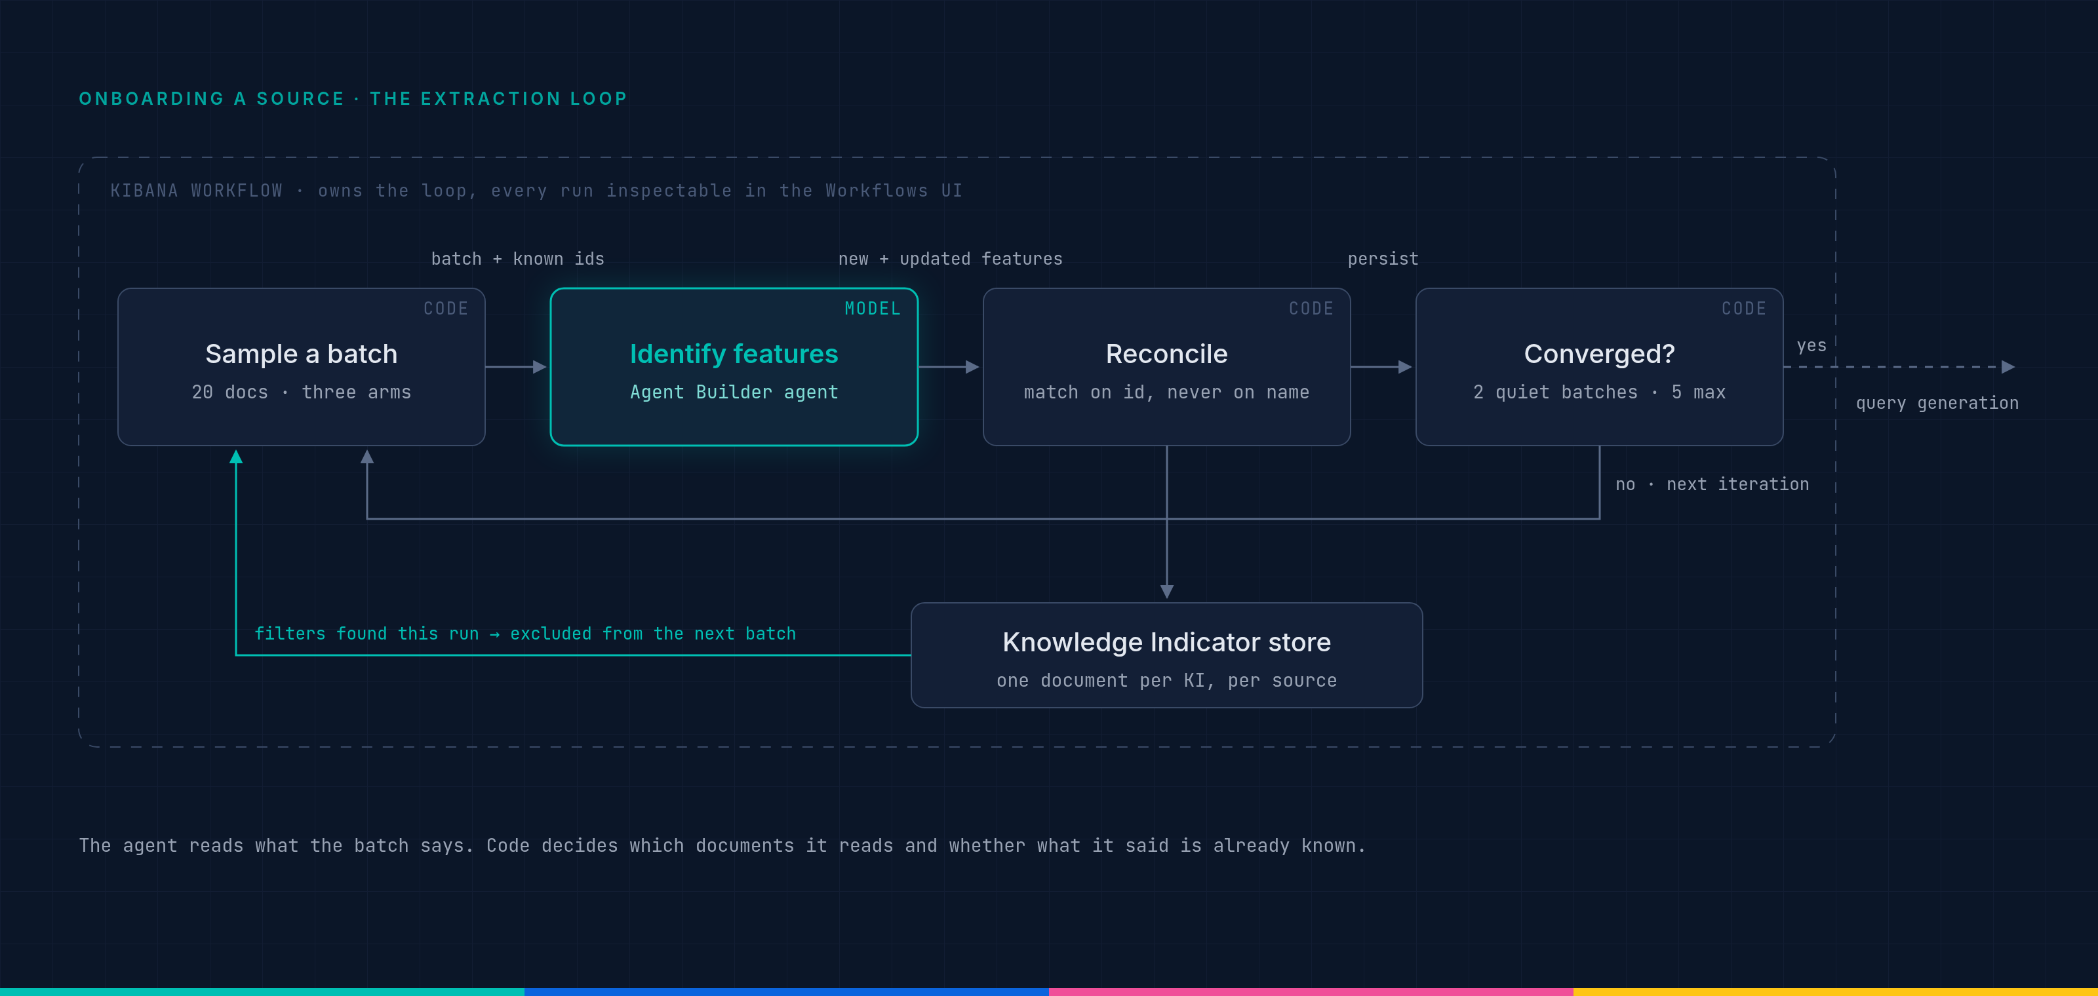Click the CODE tag on Reconcile box
Viewport: 2098px width, 996px height.
tap(1311, 309)
